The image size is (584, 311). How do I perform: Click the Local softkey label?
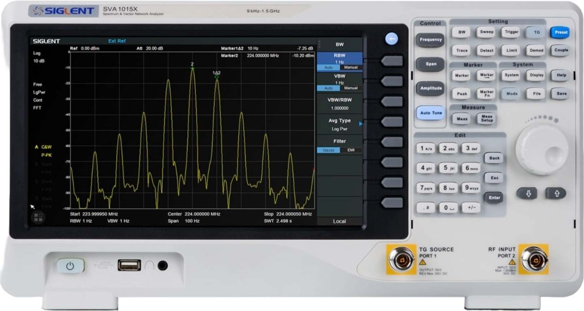click(339, 221)
